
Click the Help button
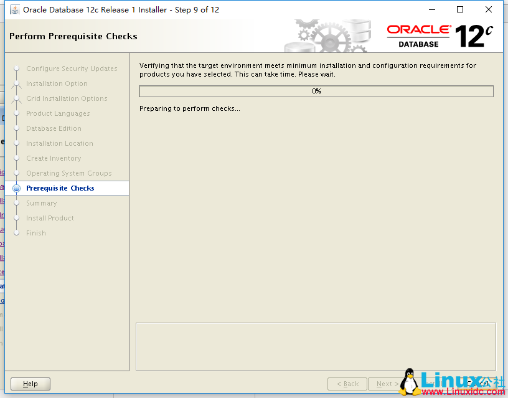click(30, 384)
